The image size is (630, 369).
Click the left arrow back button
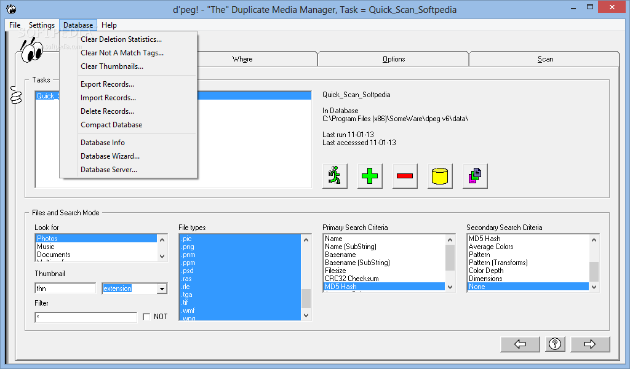tap(520, 344)
